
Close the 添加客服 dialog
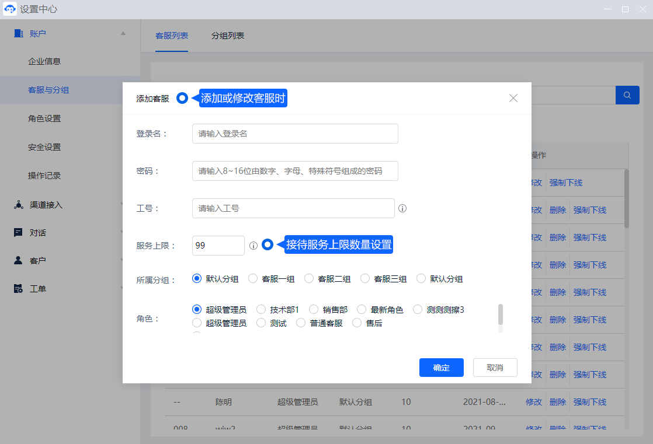[513, 98]
